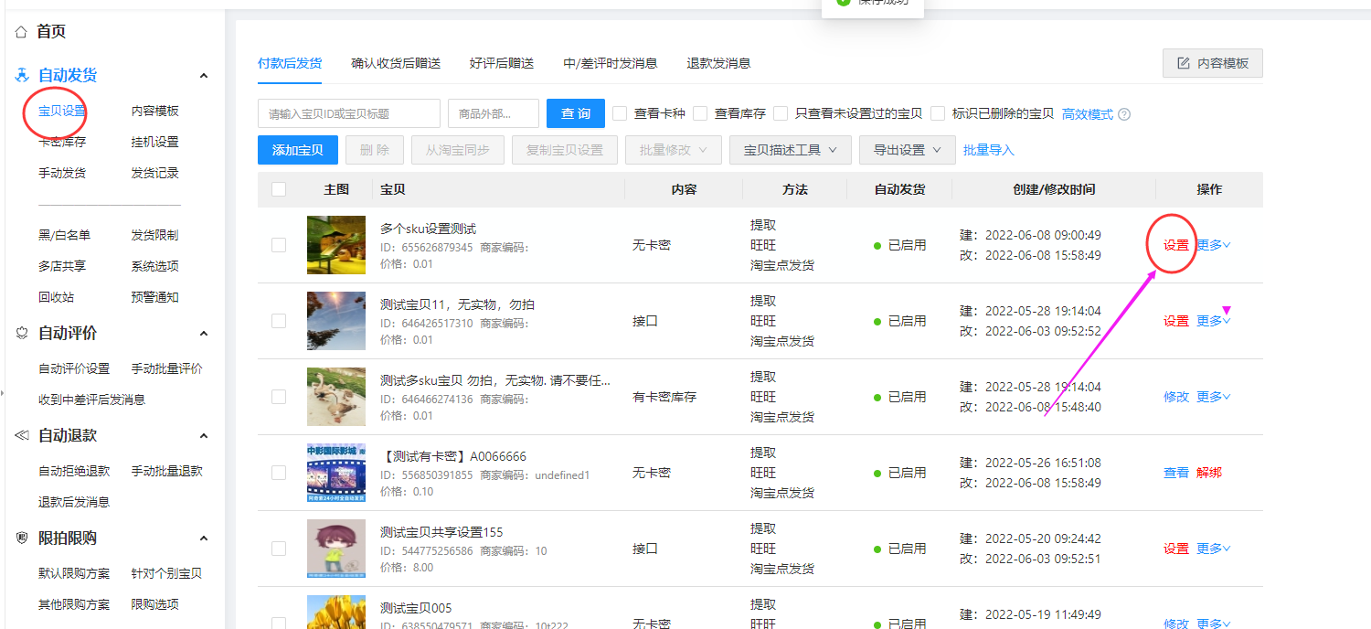The width and height of the screenshot is (1371, 629).
Task: Click 设置 for 多个sku设置测试
Action: pyautogui.click(x=1176, y=245)
